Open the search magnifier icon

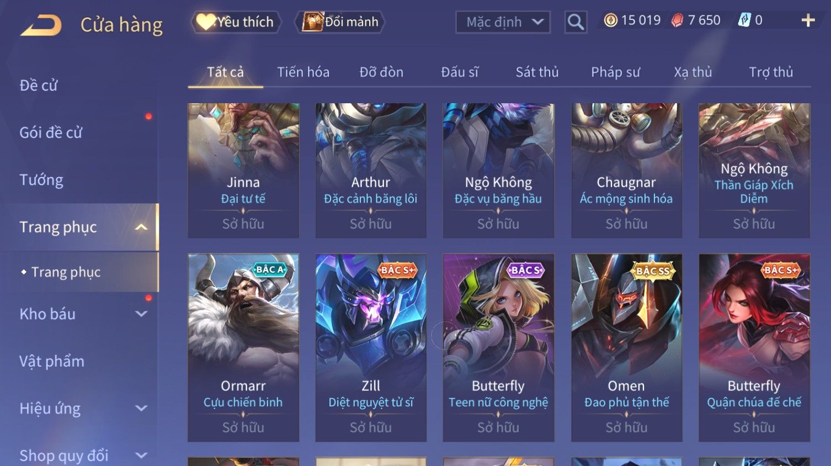point(576,22)
